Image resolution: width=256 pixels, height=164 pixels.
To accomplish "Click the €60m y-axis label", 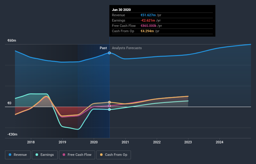I will coord(12,40).
